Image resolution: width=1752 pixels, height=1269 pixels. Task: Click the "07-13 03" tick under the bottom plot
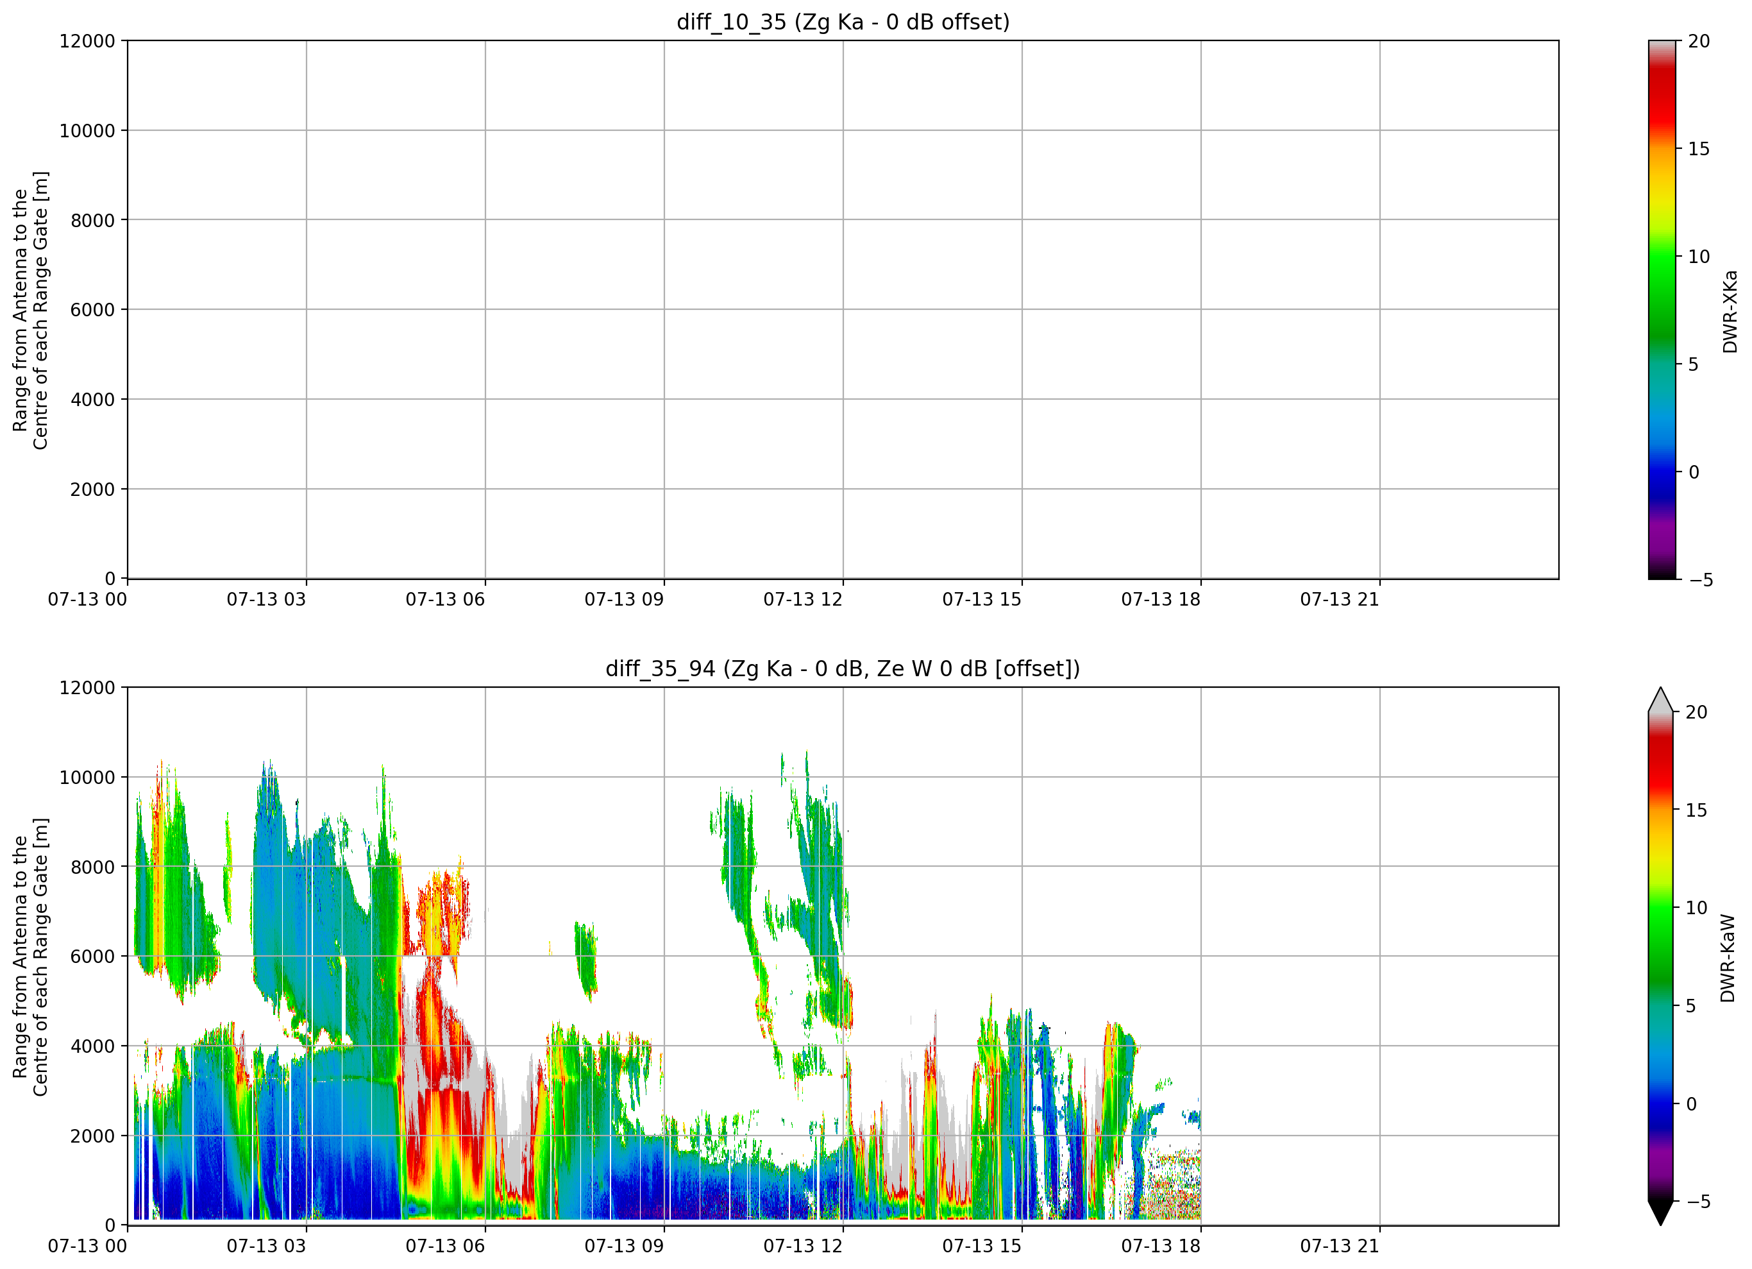267,1246
